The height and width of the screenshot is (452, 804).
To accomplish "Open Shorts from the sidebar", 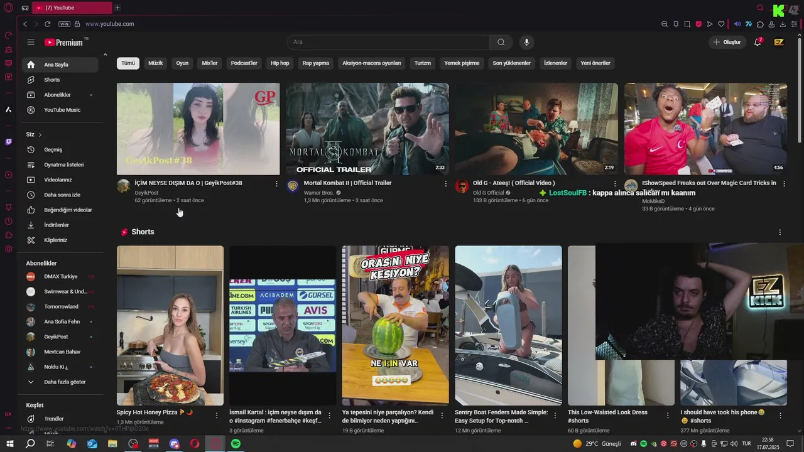I will [60, 80].
